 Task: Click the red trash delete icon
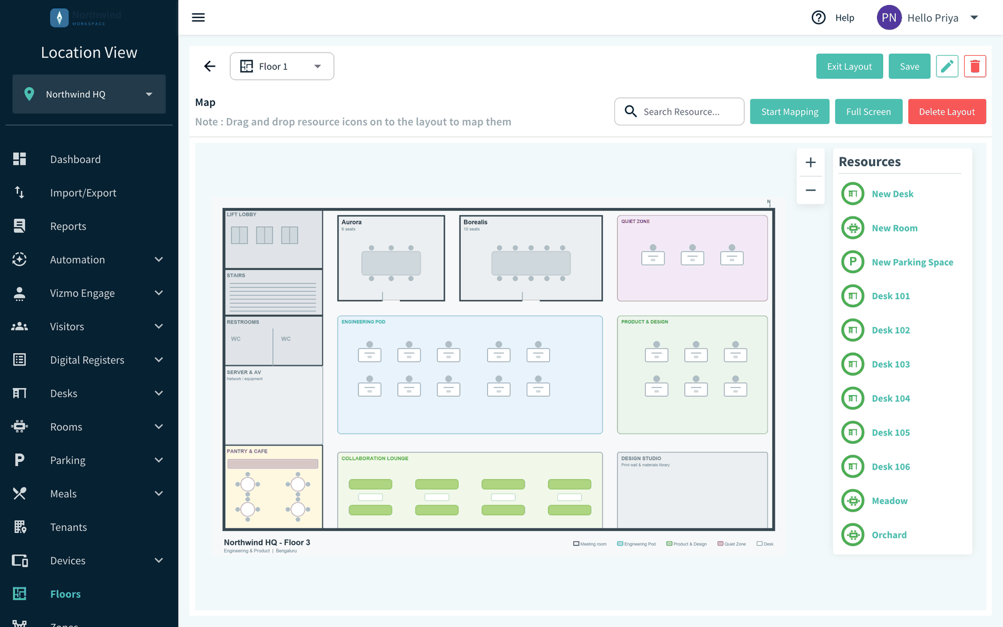click(x=975, y=66)
